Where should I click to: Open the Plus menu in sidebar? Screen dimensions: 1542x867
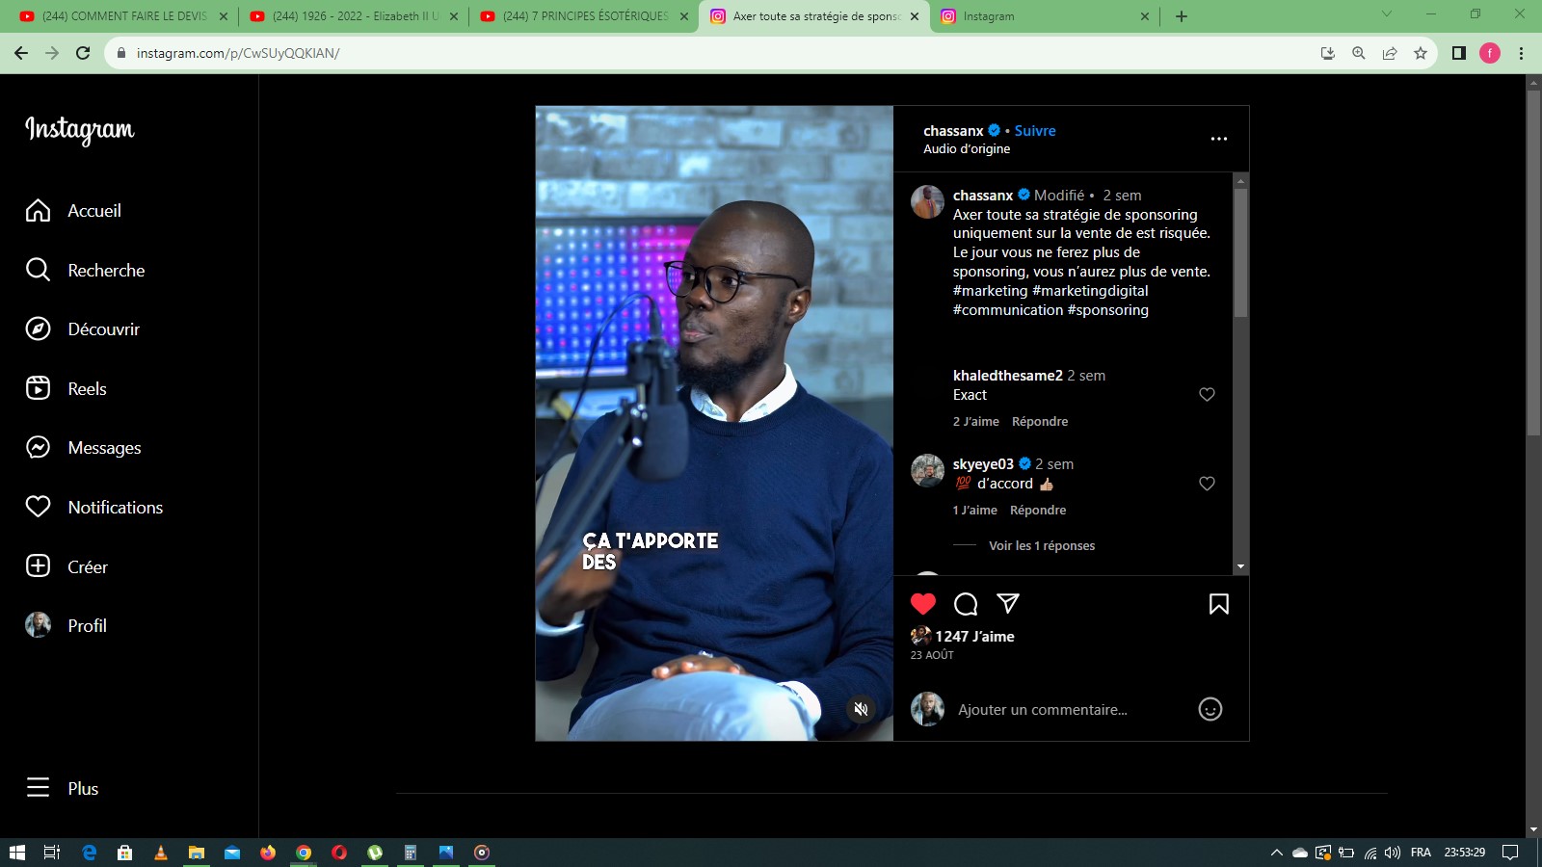tap(63, 788)
